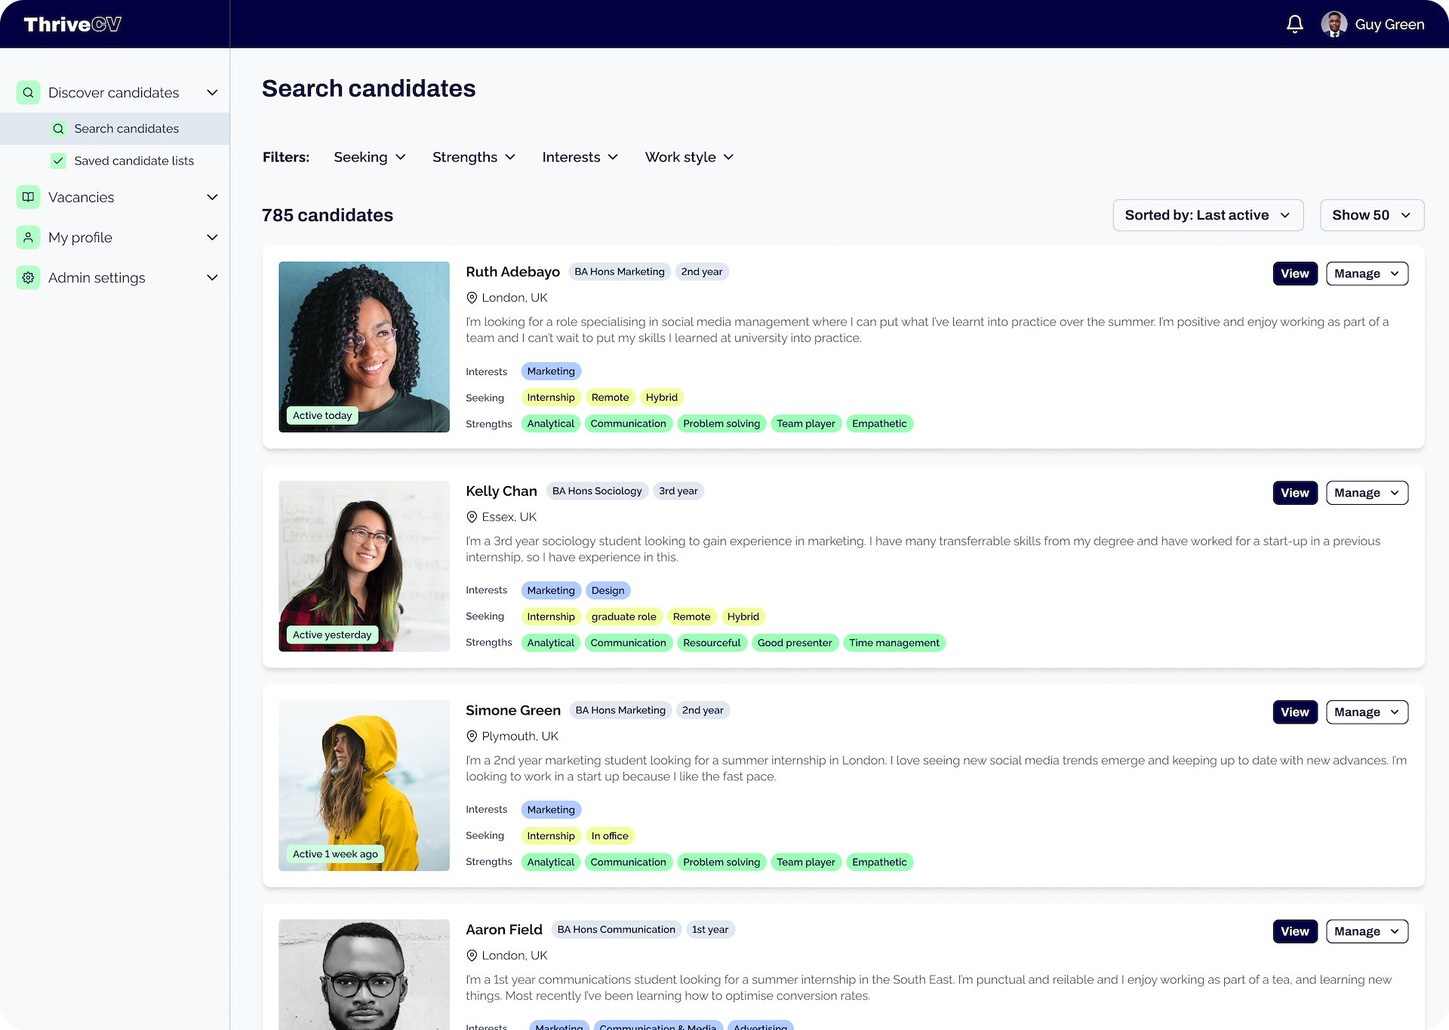Screen dimensions: 1449x1030
Task: Open Manage menu for Aaron Field
Action: (x=1367, y=931)
